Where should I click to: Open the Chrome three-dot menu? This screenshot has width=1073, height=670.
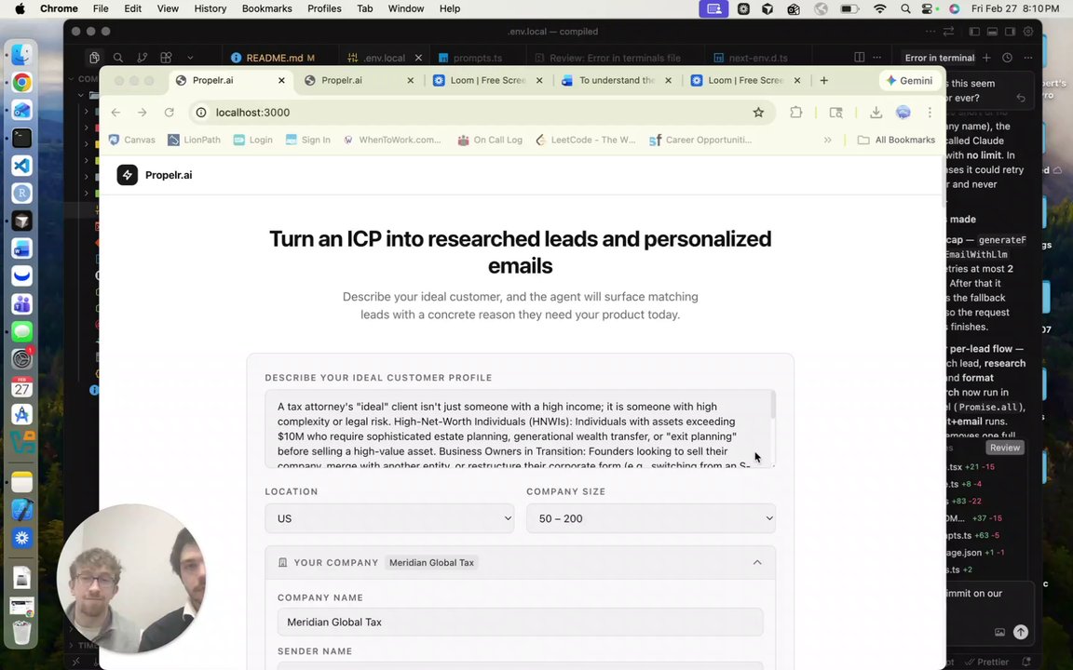pos(930,112)
